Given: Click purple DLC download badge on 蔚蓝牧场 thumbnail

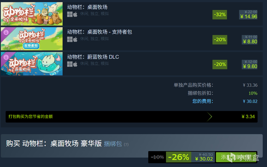Looking at the screenshot, I should 6,57.
